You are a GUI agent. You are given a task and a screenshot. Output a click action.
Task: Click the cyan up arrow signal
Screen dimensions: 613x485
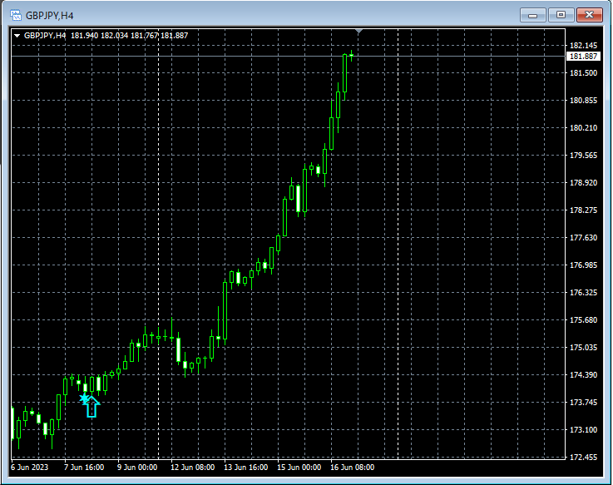pos(91,407)
